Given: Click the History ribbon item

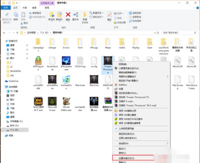Looking at the screenshot, I should 120,22.
